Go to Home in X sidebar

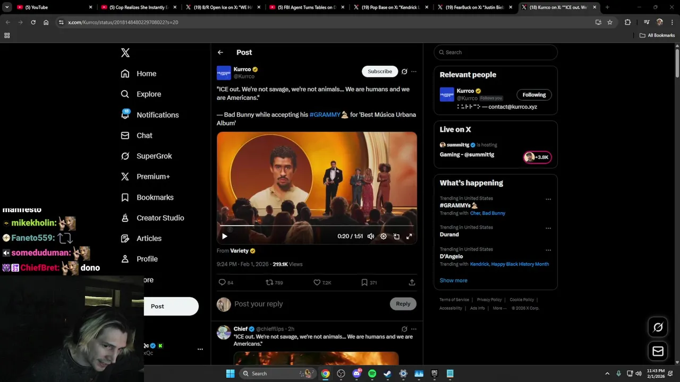pyautogui.click(x=139, y=74)
